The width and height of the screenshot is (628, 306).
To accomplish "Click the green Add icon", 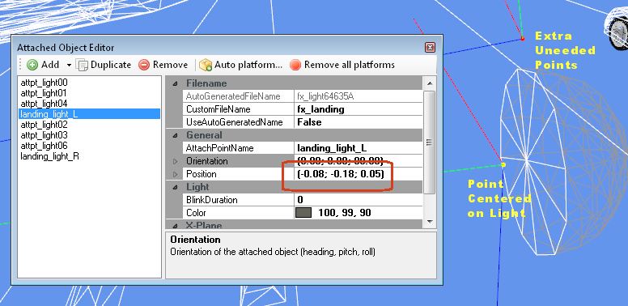I will (x=32, y=65).
